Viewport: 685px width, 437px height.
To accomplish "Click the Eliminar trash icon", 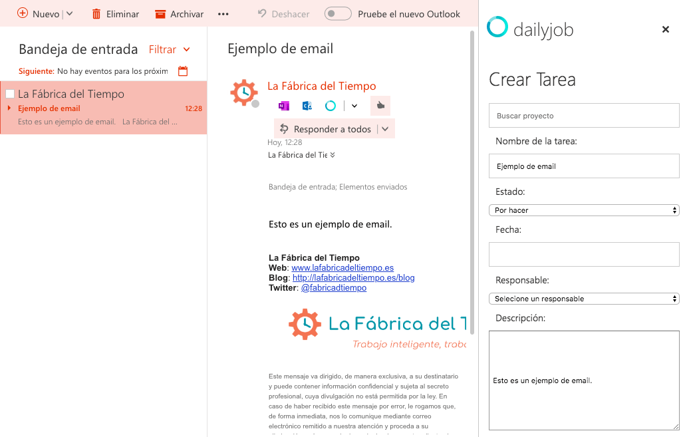I will pyautogui.click(x=96, y=14).
